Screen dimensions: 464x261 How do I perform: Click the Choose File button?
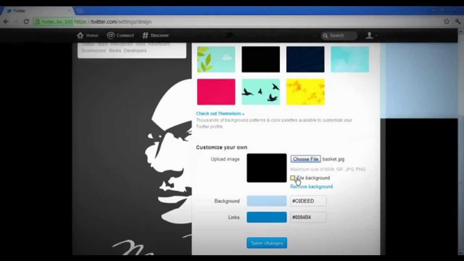click(306, 159)
